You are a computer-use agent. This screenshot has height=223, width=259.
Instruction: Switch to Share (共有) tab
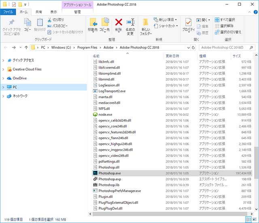click(39, 12)
